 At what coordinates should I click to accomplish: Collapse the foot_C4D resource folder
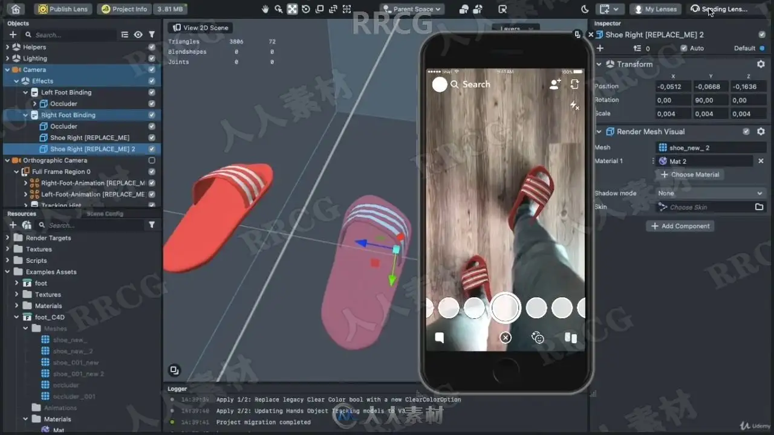16,317
